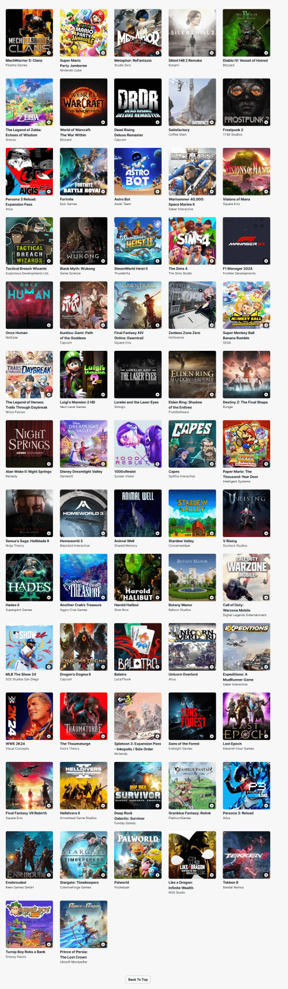The height and width of the screenshot is (989, 288).
Task: Click the plus icon on Palworld cover
Action: [x=158, y=875]
